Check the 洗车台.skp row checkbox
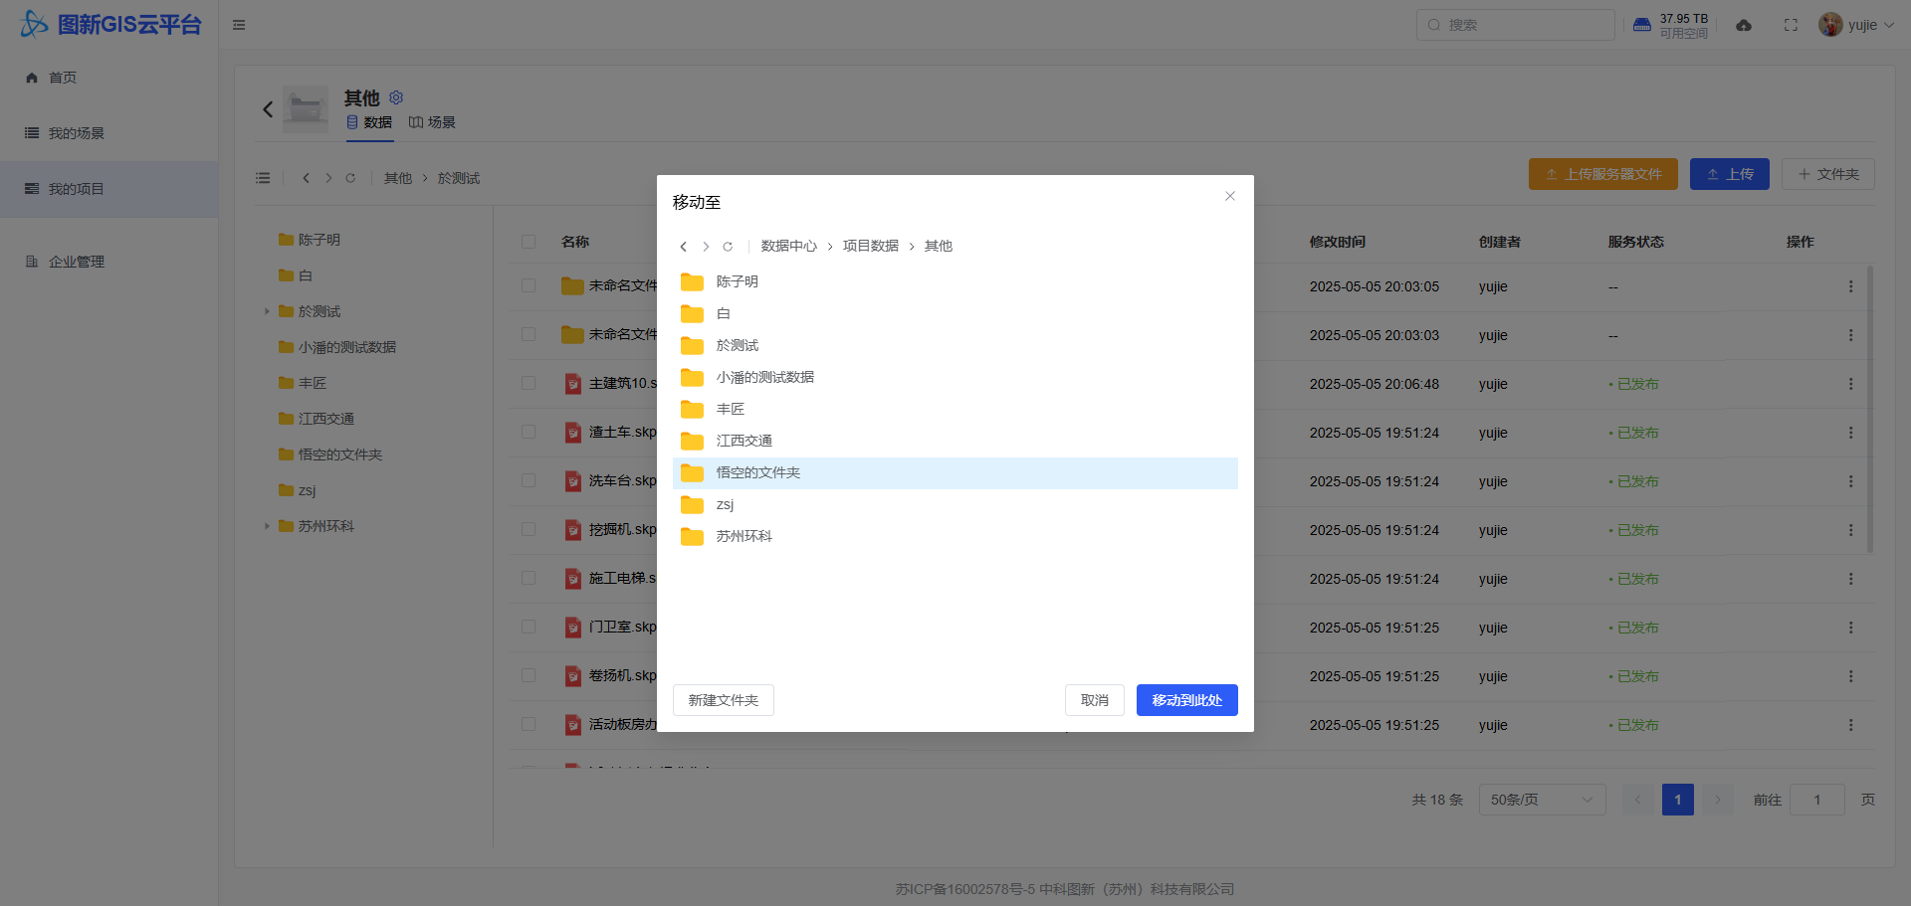 [x=529, y=480]
